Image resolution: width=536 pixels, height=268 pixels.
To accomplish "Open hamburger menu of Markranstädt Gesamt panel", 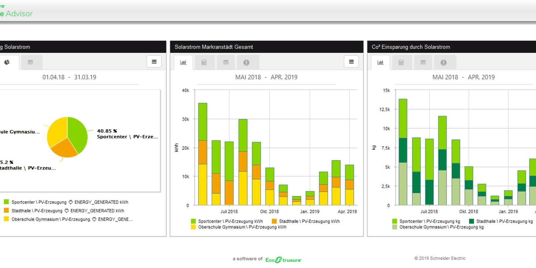I will point(351,62).
